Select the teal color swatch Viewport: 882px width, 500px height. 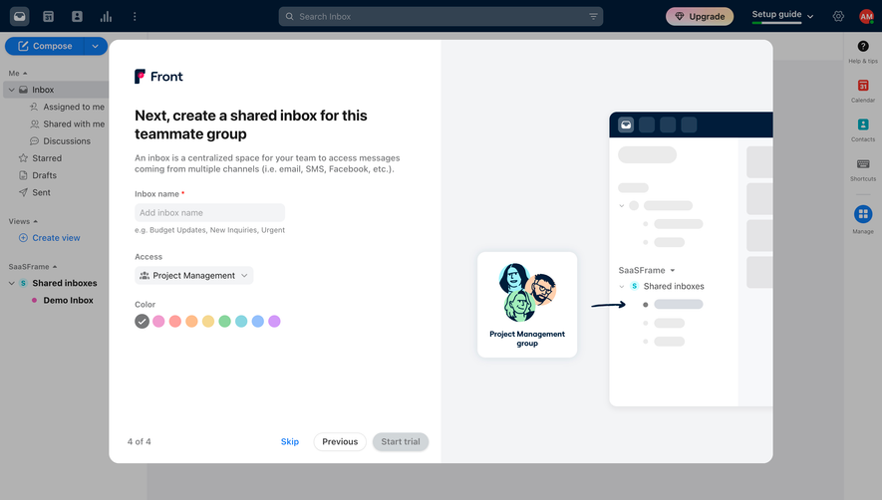coord(241,321)
